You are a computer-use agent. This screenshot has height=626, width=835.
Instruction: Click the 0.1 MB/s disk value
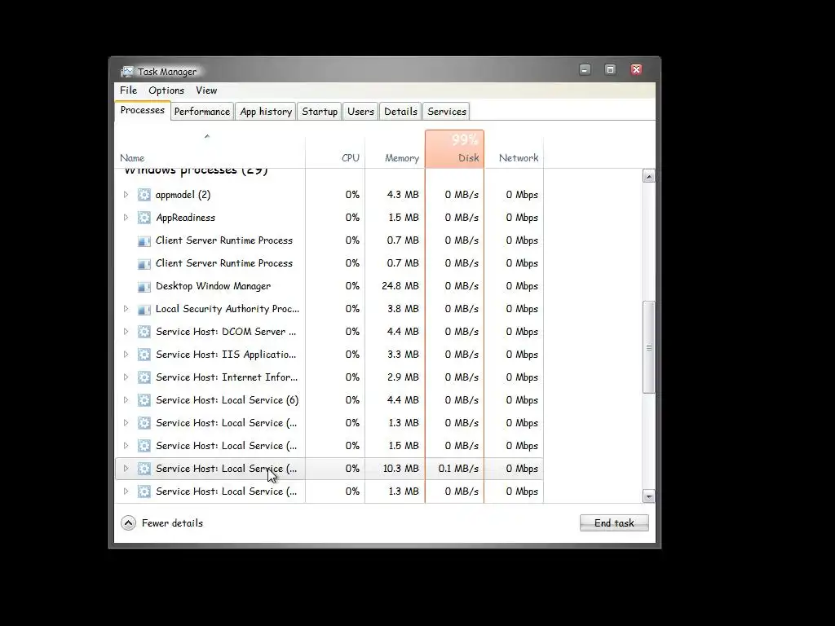(x=458, y=469)
